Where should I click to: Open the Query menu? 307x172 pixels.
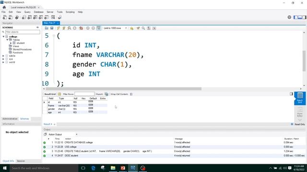pyautogui.click(x=27, y=12)
